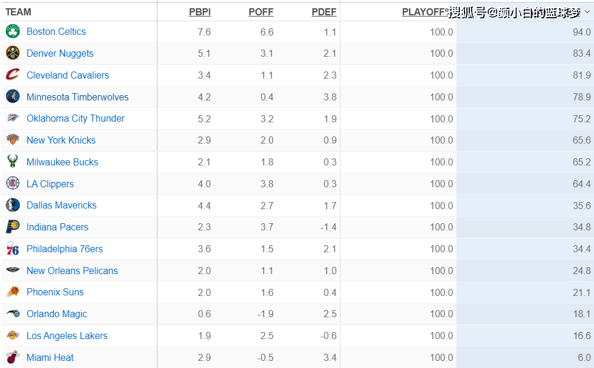Click the Milwaukee Bucks team logo
The image size is (594, 368).
13,162
